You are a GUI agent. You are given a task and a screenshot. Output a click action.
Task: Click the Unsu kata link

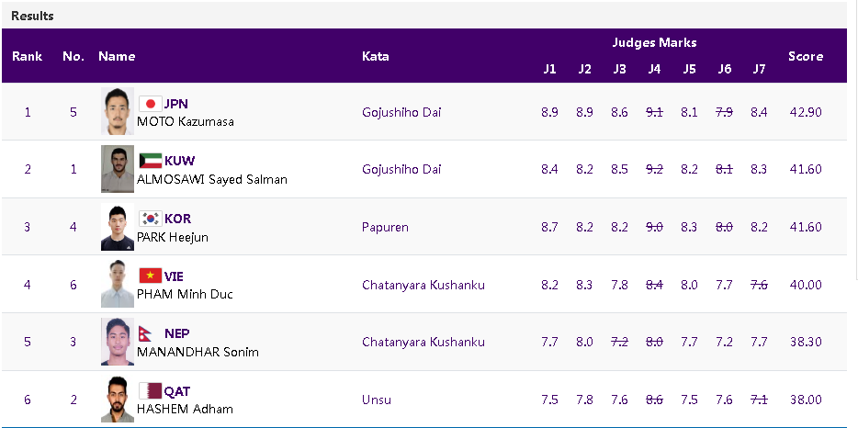377,399
